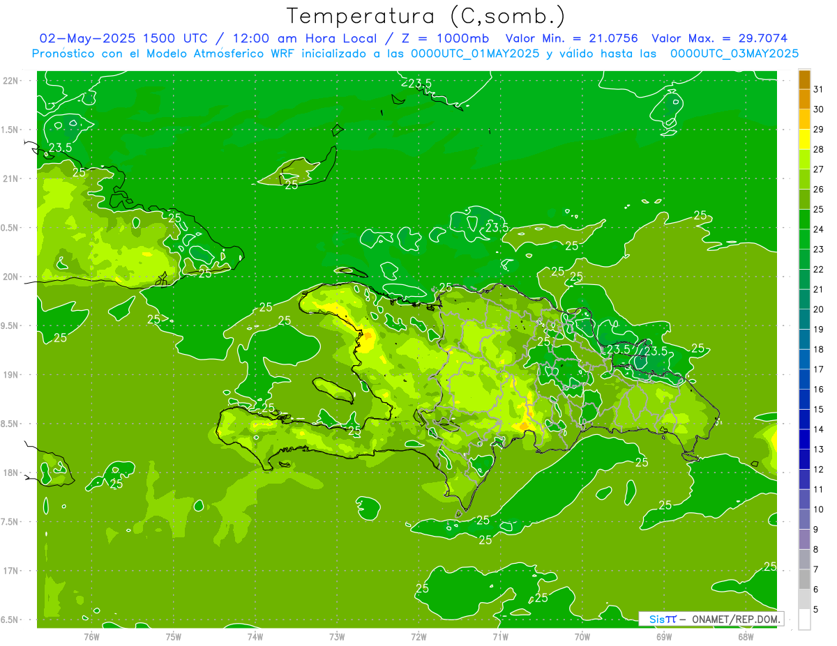Click the '69W' longitude axis label

664,637
